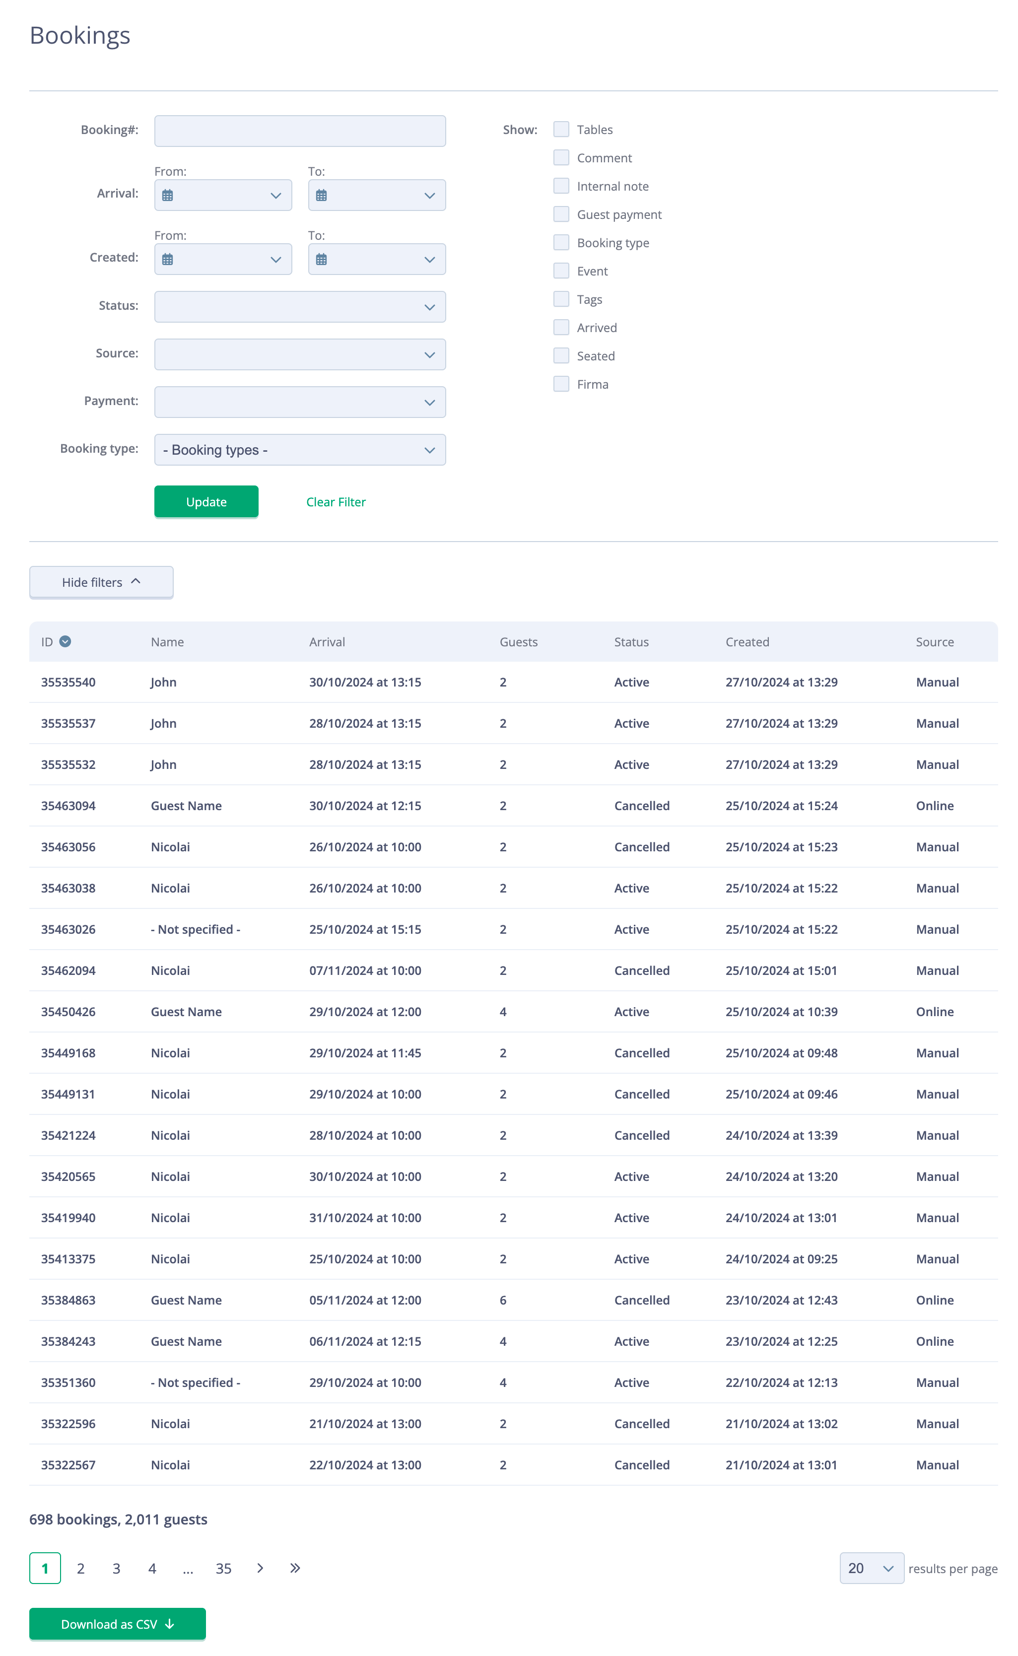Check the Guest payment option
The height and width of the screenshot is (1656, 1018).
point(561,214)
